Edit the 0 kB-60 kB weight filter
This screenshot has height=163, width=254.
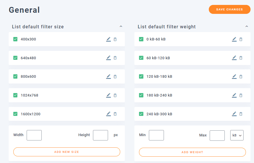234,39
